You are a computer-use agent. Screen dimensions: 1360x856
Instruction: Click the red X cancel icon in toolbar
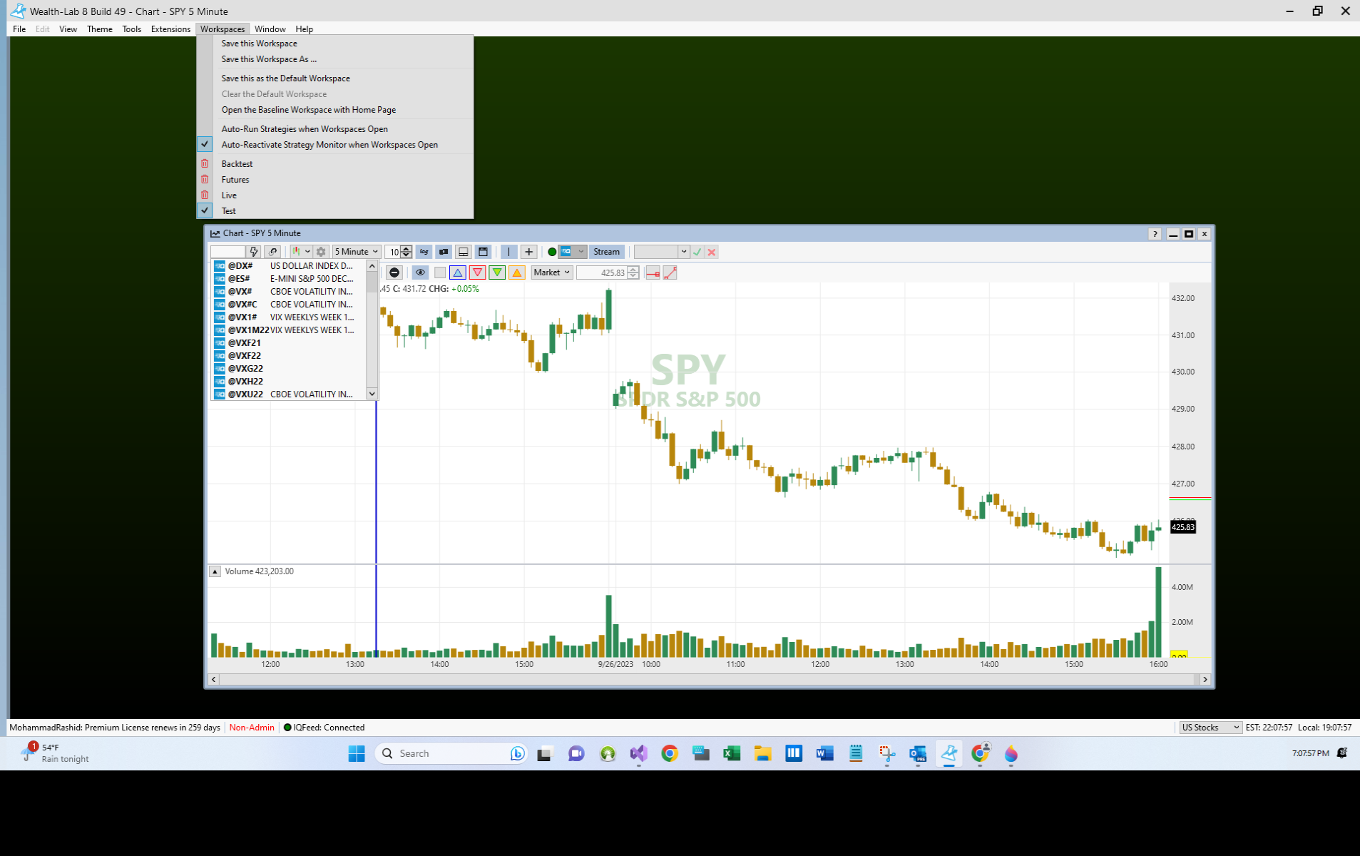point(712,252)
